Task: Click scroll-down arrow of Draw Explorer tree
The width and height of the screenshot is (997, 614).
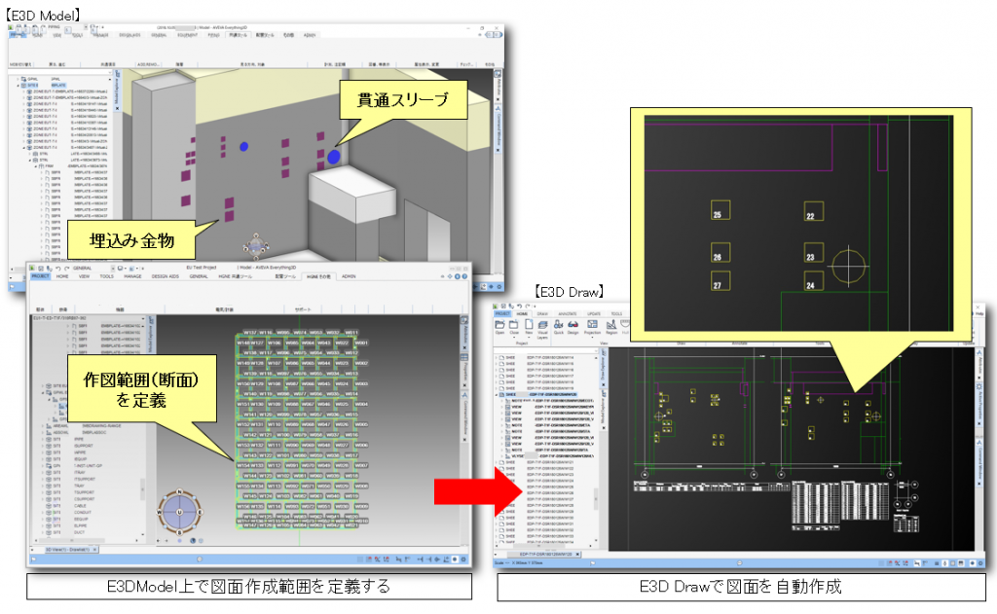Action: [x=596, y=540]
